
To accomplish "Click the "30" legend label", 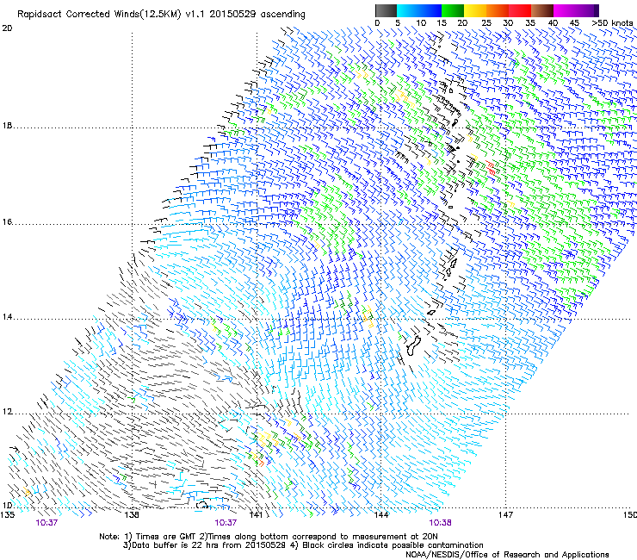I will (508, 23).
